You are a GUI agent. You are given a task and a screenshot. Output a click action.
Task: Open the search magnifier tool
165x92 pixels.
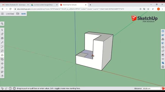(x=2, y=24)
